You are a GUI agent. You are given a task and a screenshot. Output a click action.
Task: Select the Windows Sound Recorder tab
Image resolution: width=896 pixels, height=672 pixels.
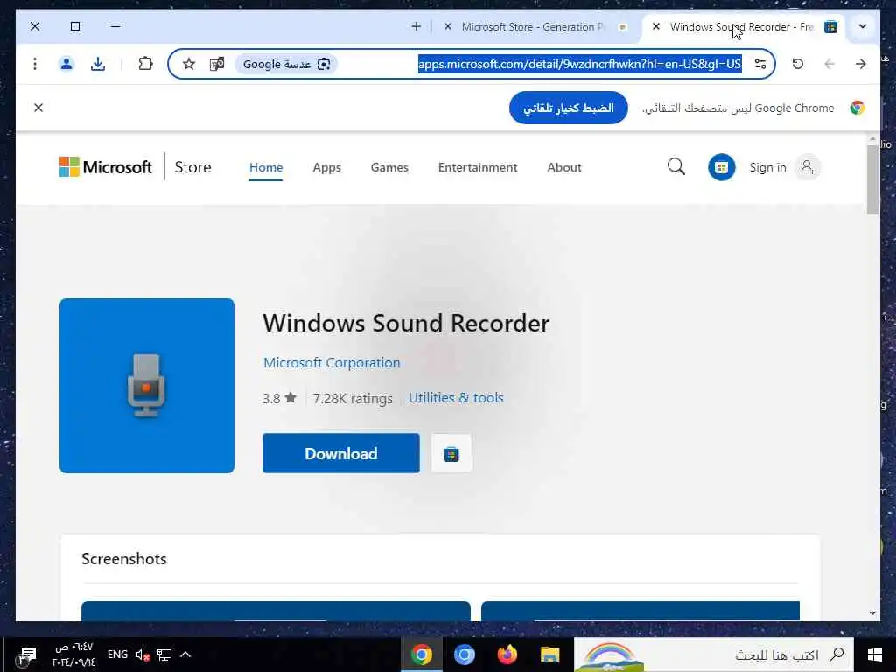coord(741,27)
